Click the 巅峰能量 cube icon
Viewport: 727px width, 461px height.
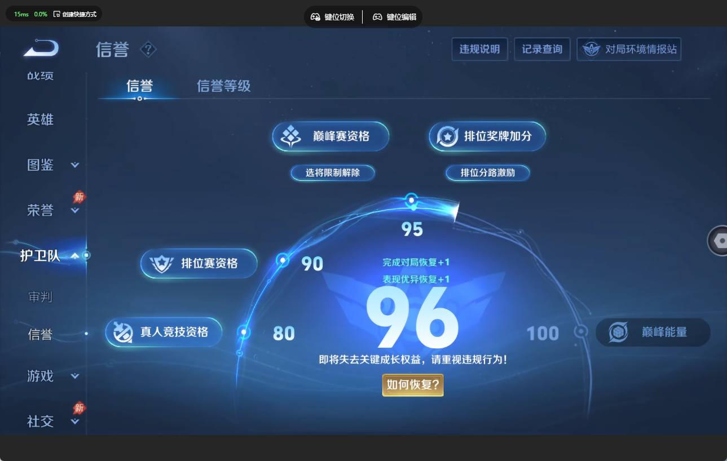(x=619, y=332)
